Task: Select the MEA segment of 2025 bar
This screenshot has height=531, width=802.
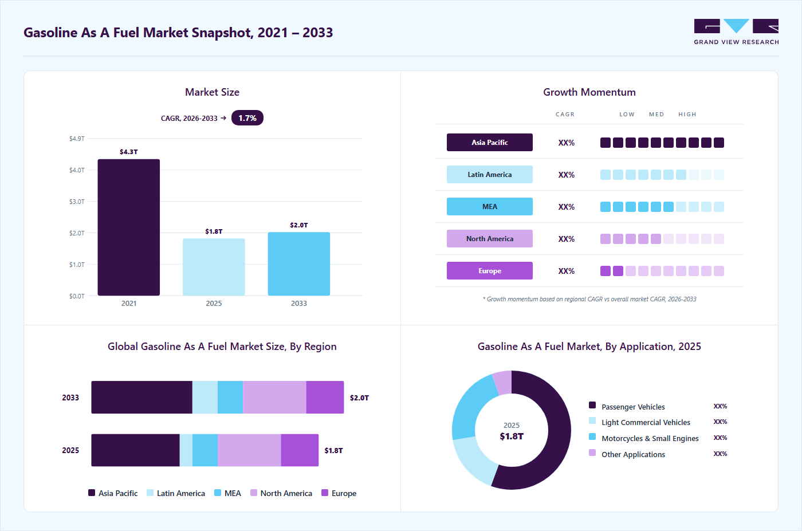Action: tap(205, 450)
